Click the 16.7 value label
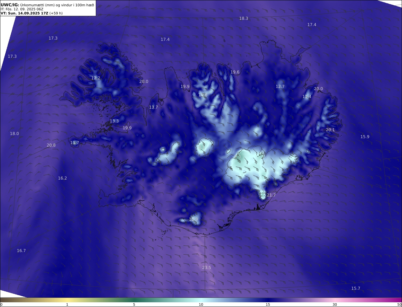The width and height of the screenshot is (402, 307). [x=21, y=251]
